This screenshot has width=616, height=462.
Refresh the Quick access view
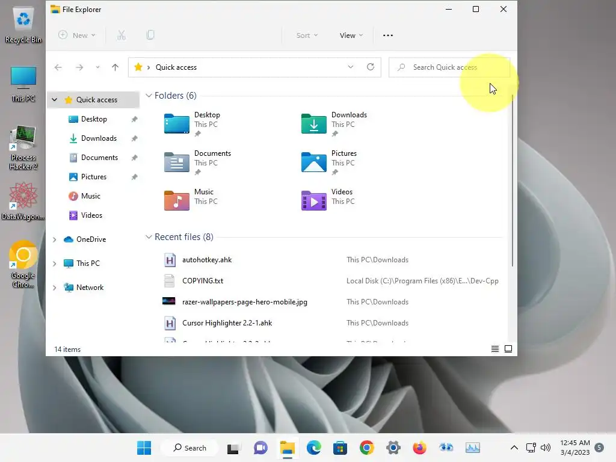[x=371, y=67]
